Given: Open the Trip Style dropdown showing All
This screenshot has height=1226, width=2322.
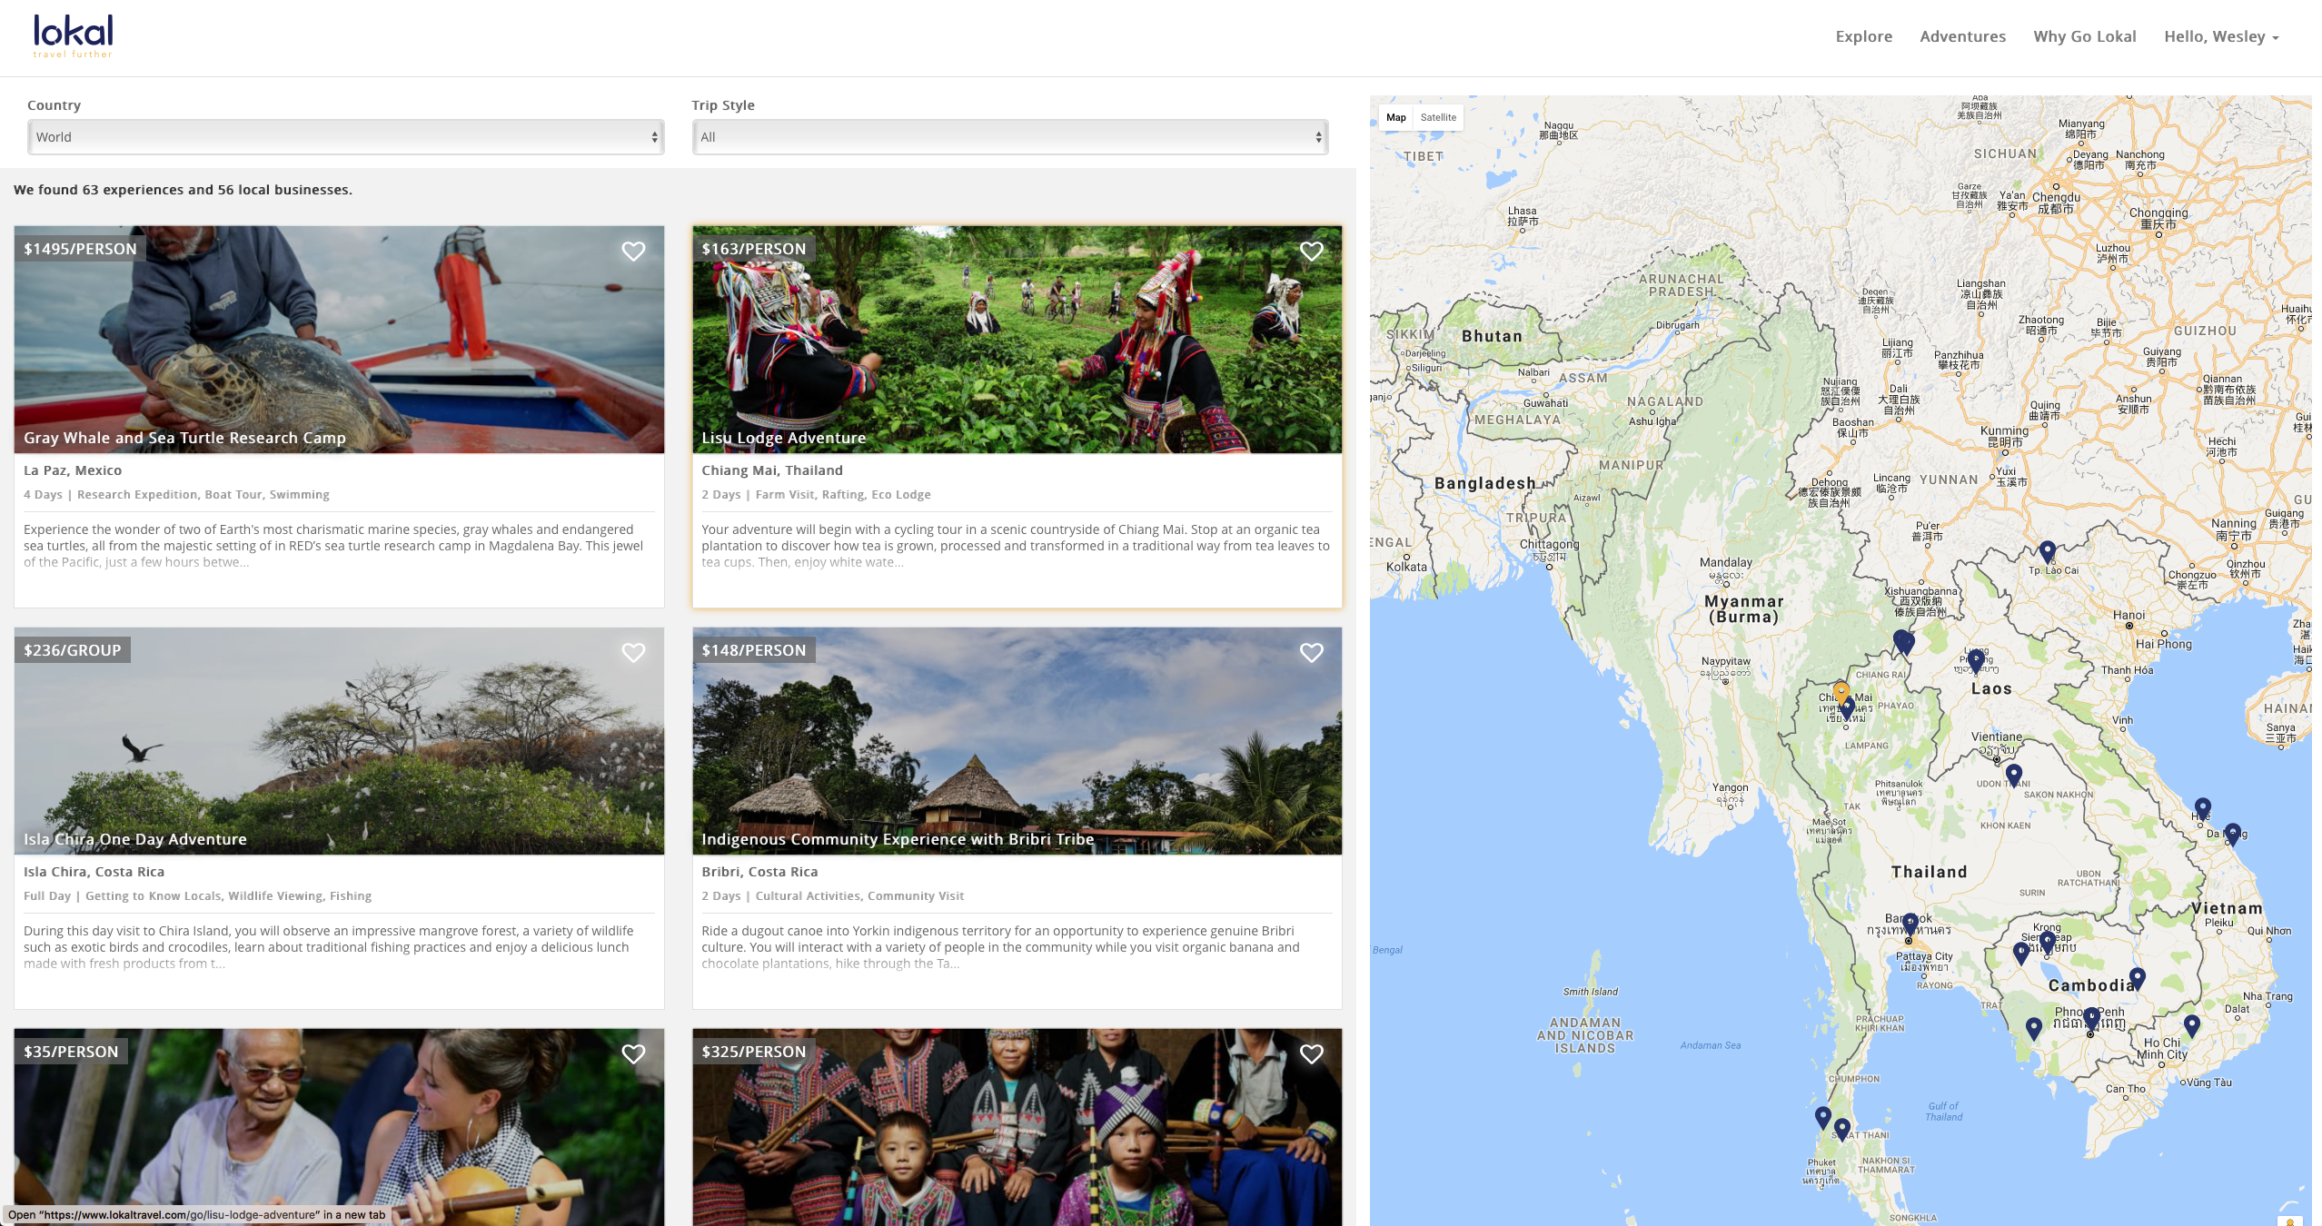Looking at the screenshot, I should point(1008,136).
